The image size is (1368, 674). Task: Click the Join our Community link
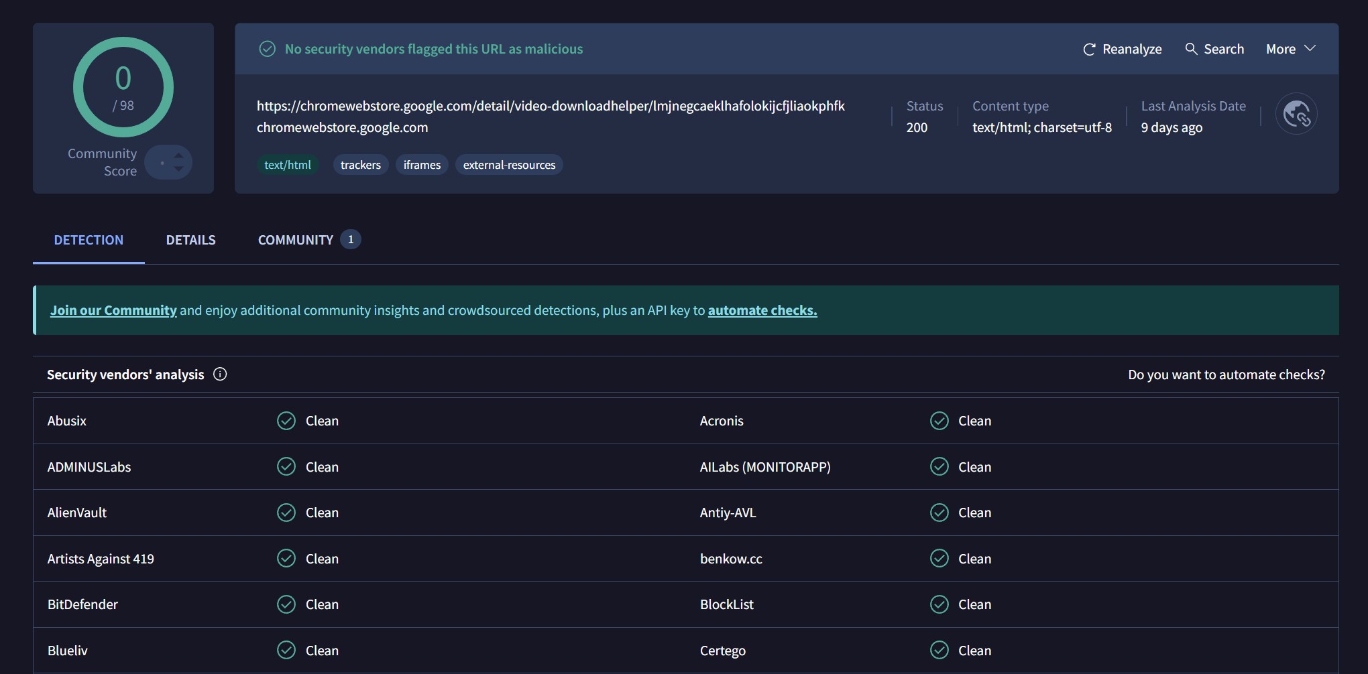click(113, 310)
